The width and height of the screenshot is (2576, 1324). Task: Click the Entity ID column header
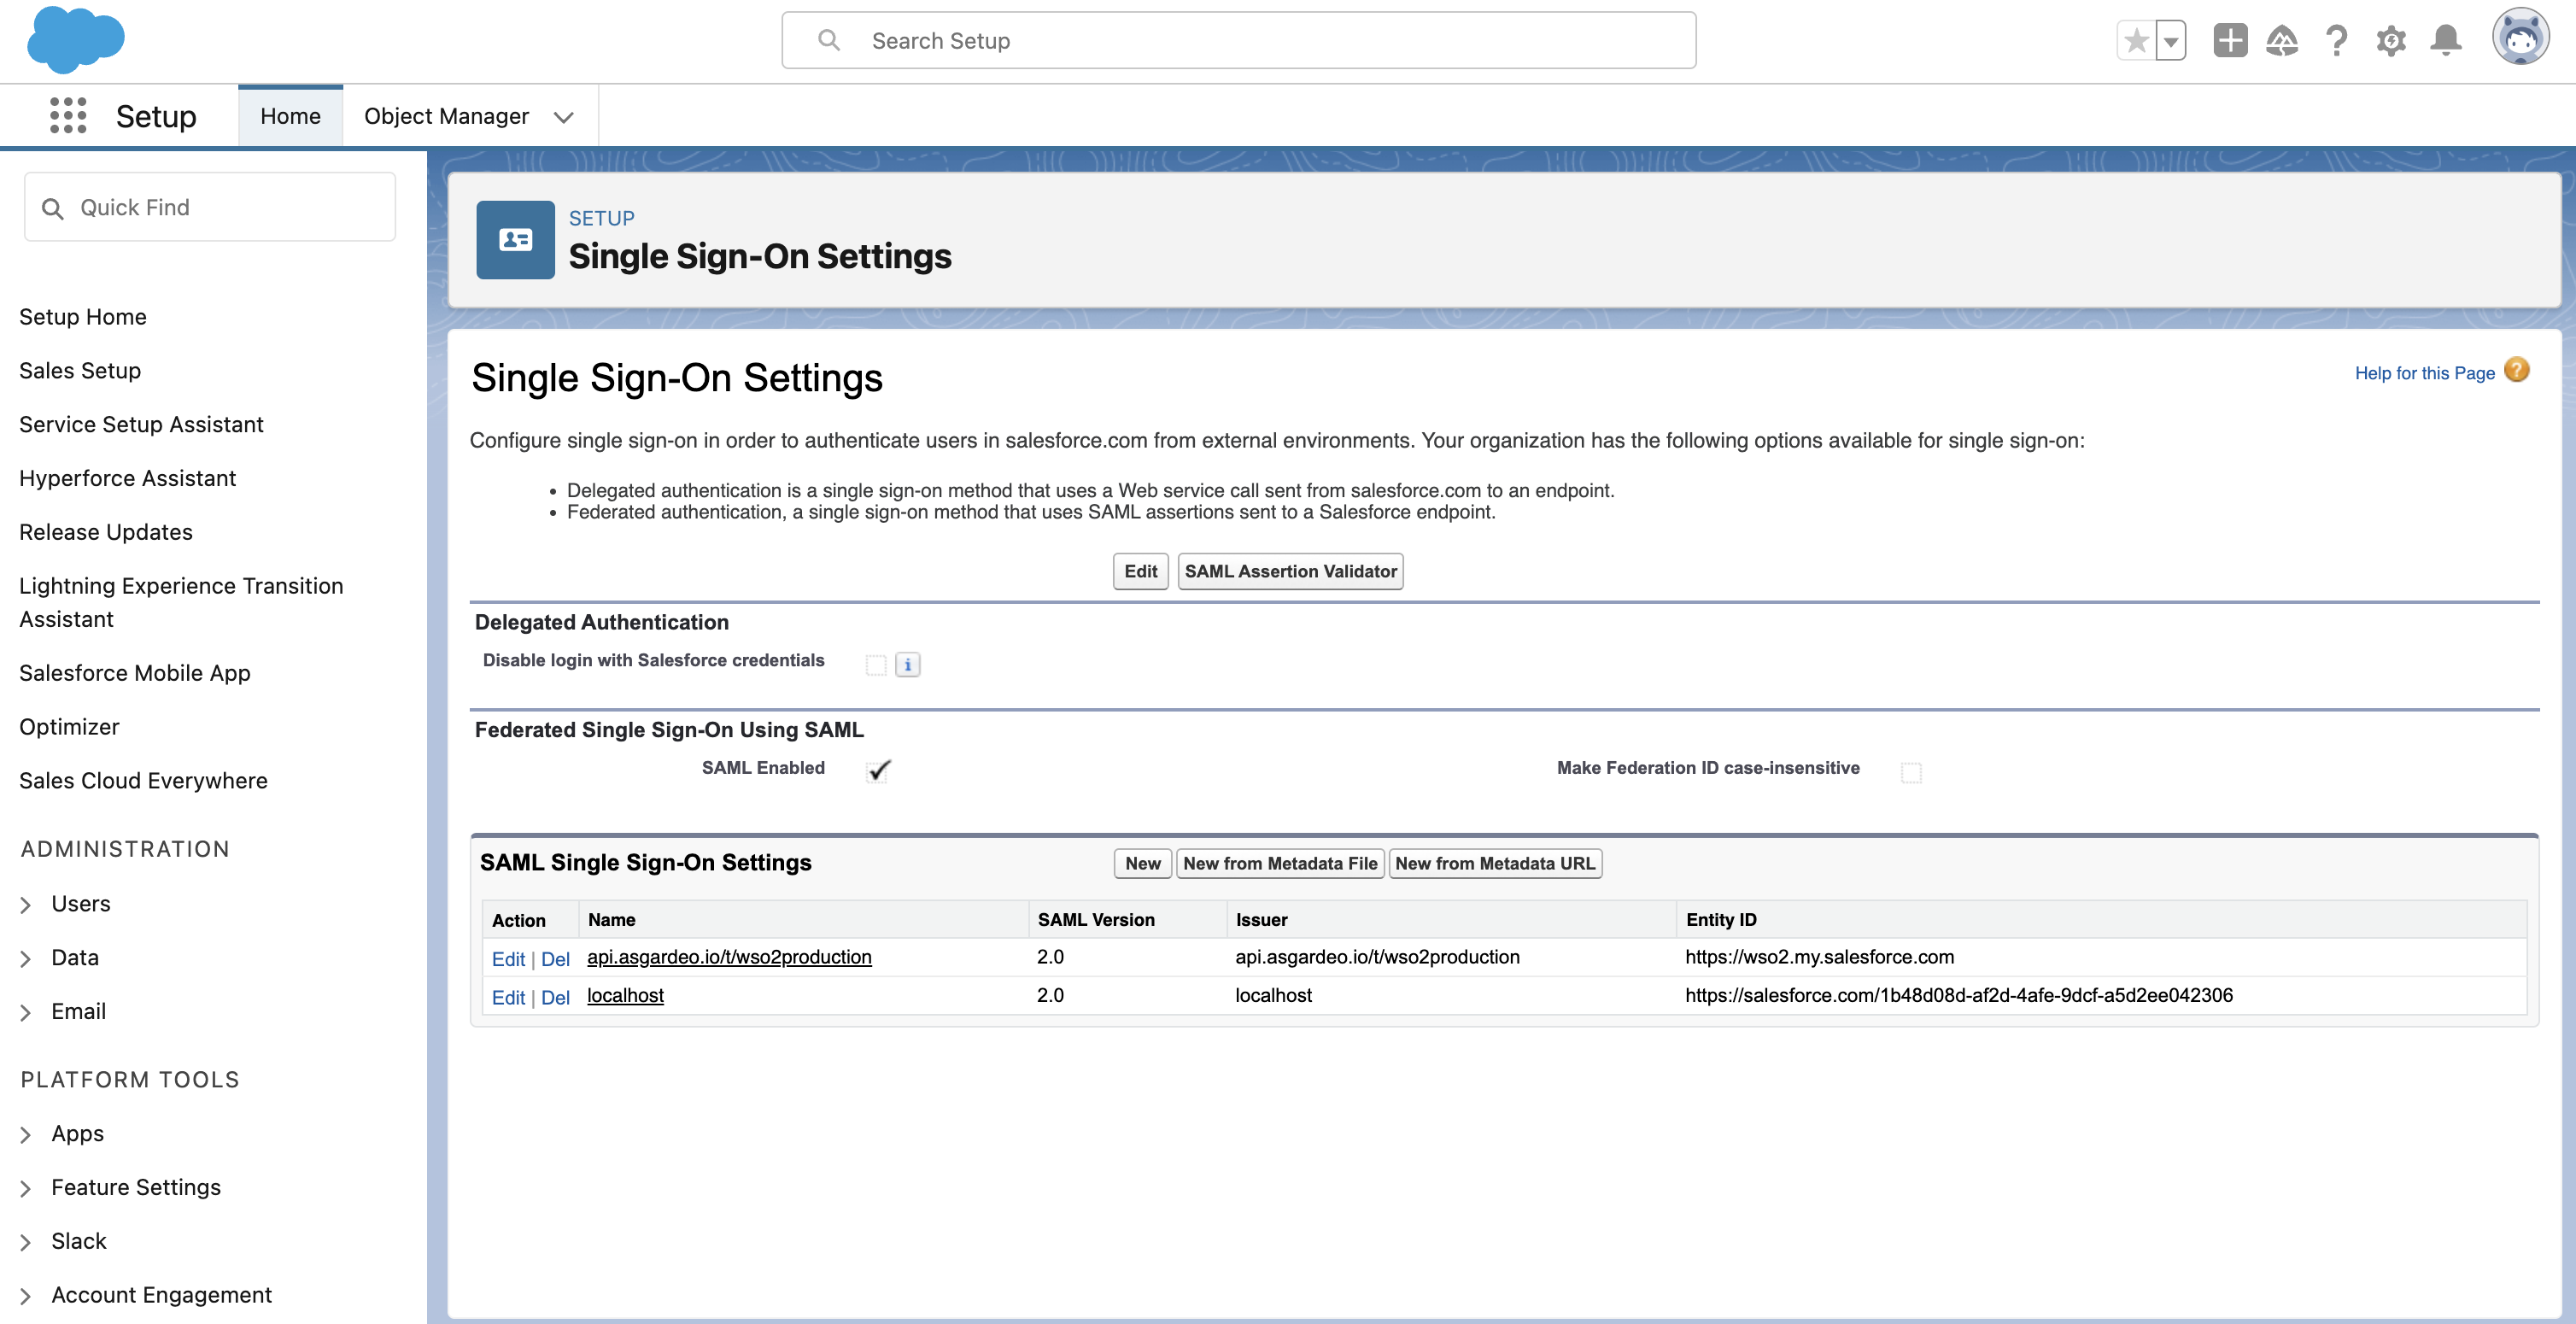coord(1720,920)
